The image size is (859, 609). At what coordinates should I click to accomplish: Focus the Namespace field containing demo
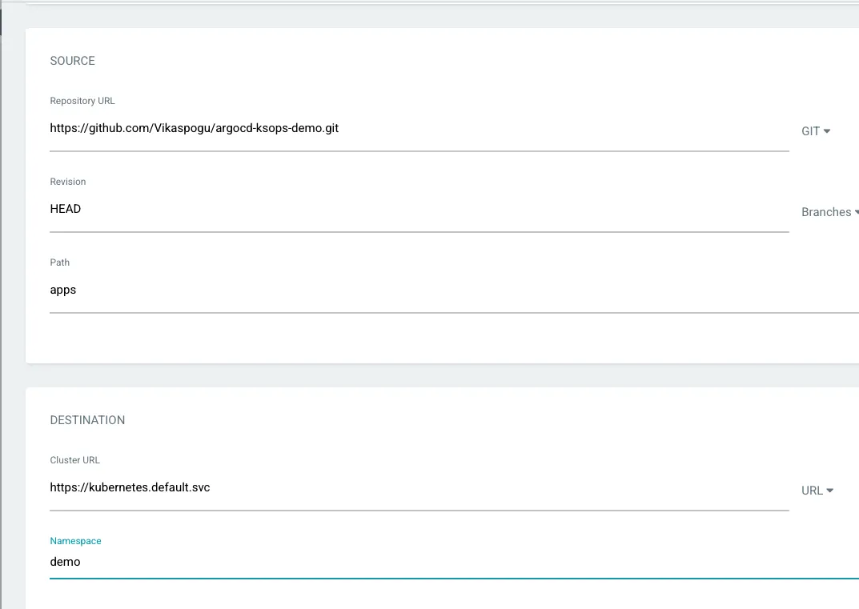click(x=320, y=562)
